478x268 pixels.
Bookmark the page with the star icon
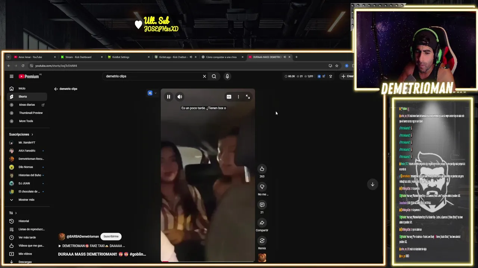tap(336, 66)
